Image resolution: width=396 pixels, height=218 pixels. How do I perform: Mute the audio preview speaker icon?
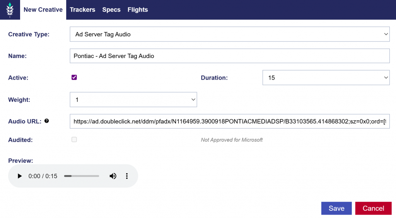[x=113, y=176]
